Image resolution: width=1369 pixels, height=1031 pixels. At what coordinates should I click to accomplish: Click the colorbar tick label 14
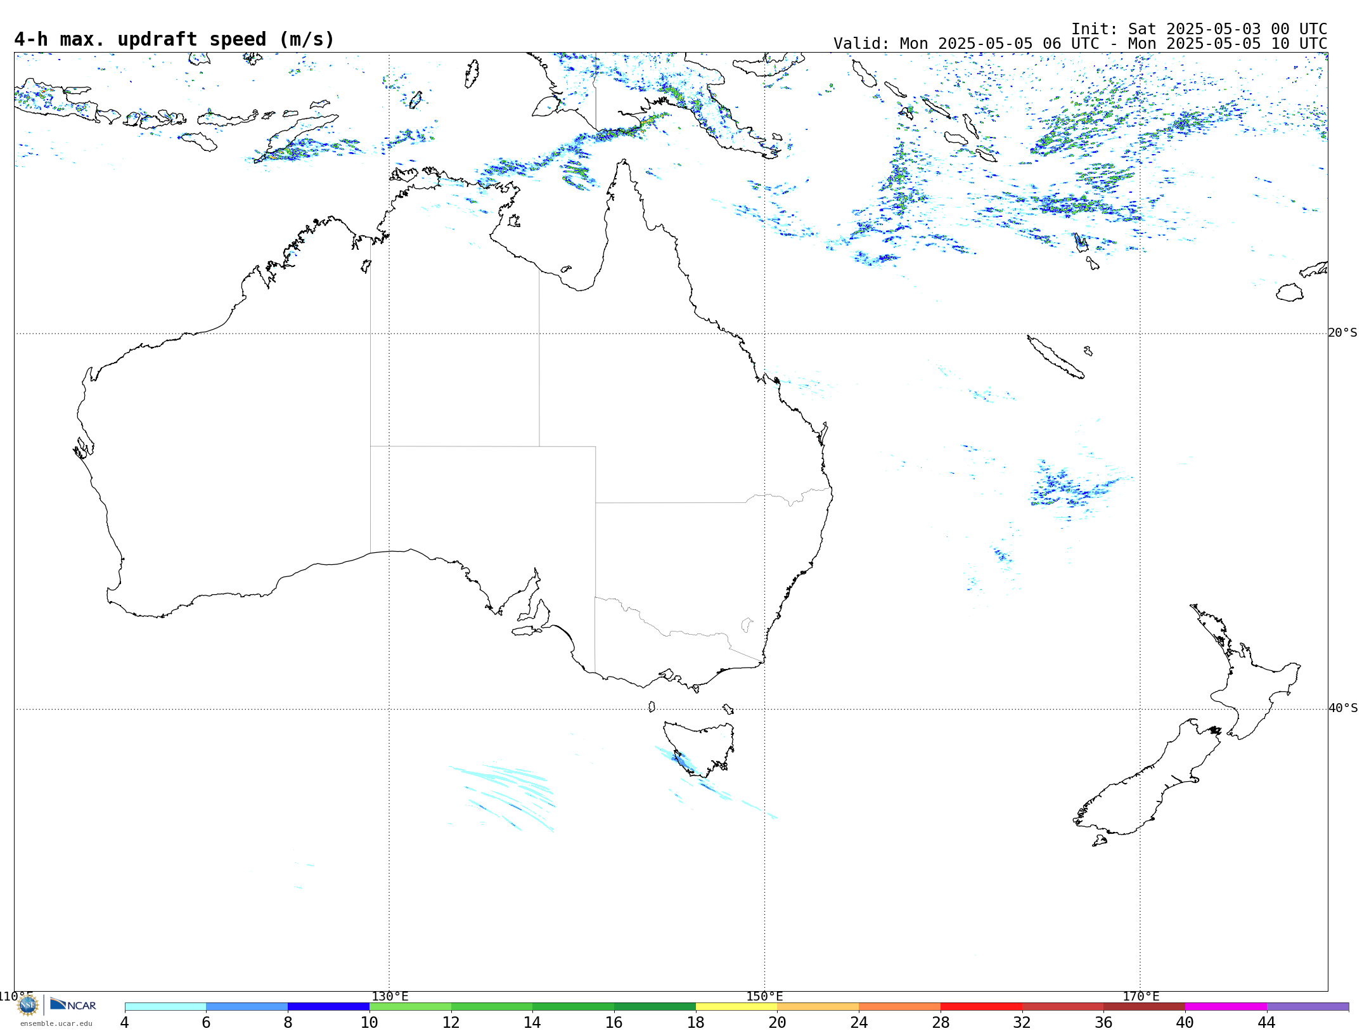(x=532, y=1022)
